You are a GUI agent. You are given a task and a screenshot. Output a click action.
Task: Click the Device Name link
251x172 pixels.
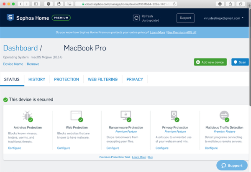click(x=13, y=64)
